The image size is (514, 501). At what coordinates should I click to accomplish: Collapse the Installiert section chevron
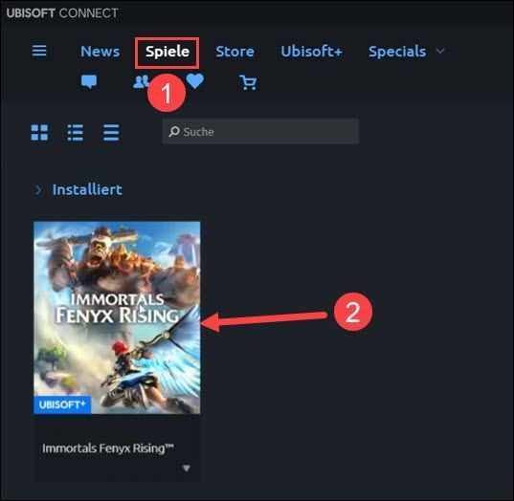point(38,189)
